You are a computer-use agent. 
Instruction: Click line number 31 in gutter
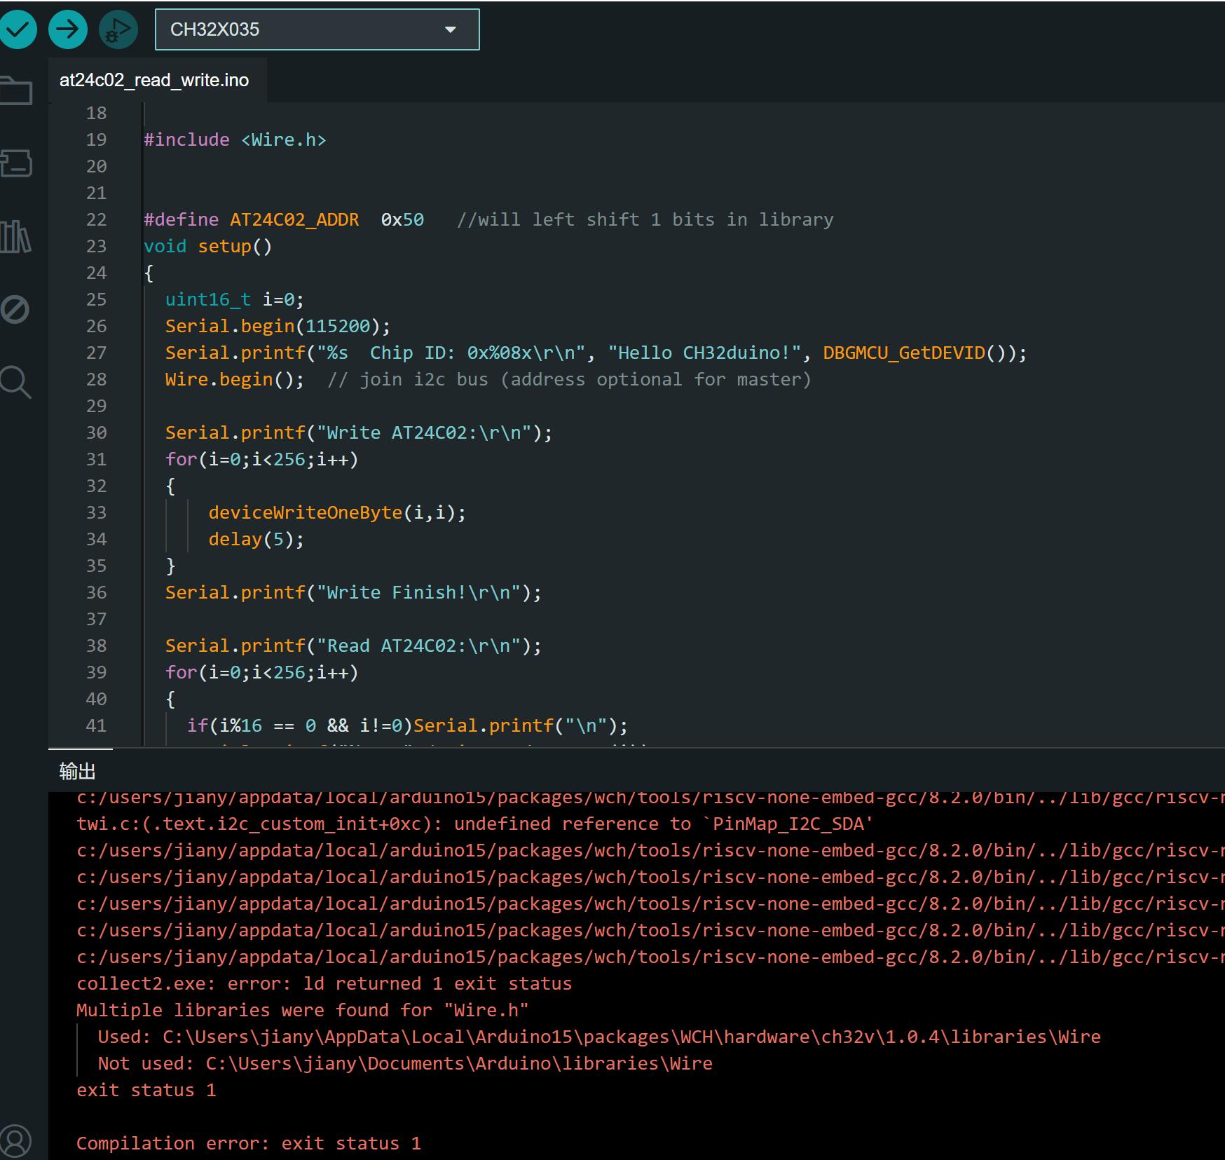click(96, 459)
